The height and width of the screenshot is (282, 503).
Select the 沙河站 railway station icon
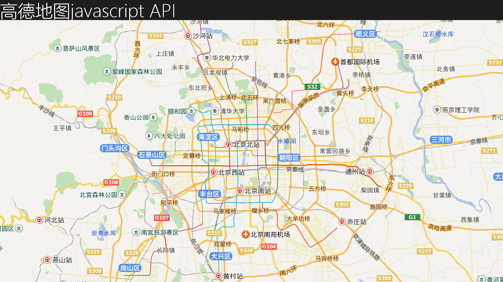click(188, 36)
